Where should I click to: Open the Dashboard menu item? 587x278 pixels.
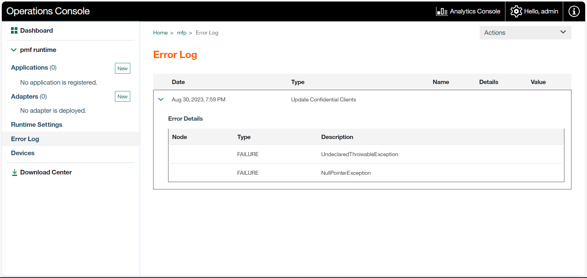click(36, 31)
